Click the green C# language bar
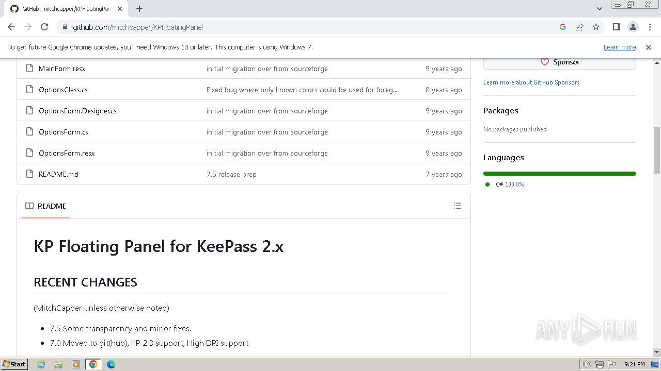 click(x=559, y=174)
